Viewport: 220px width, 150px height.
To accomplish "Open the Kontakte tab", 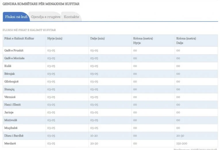I will [x=71, y=17].
